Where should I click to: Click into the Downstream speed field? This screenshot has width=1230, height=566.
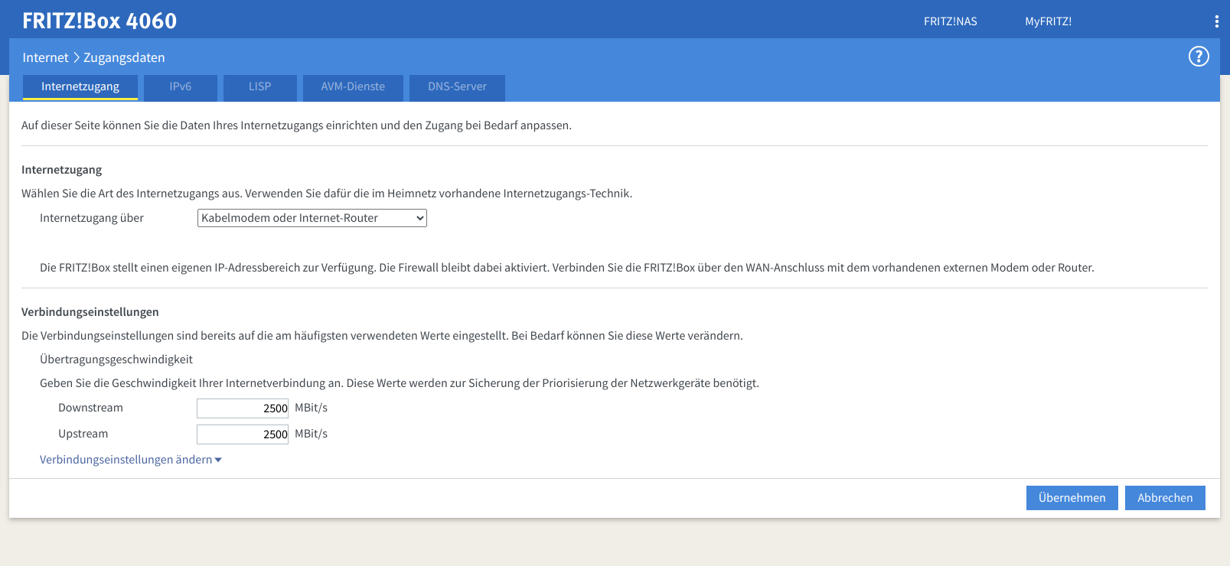[x=242, y=408]
